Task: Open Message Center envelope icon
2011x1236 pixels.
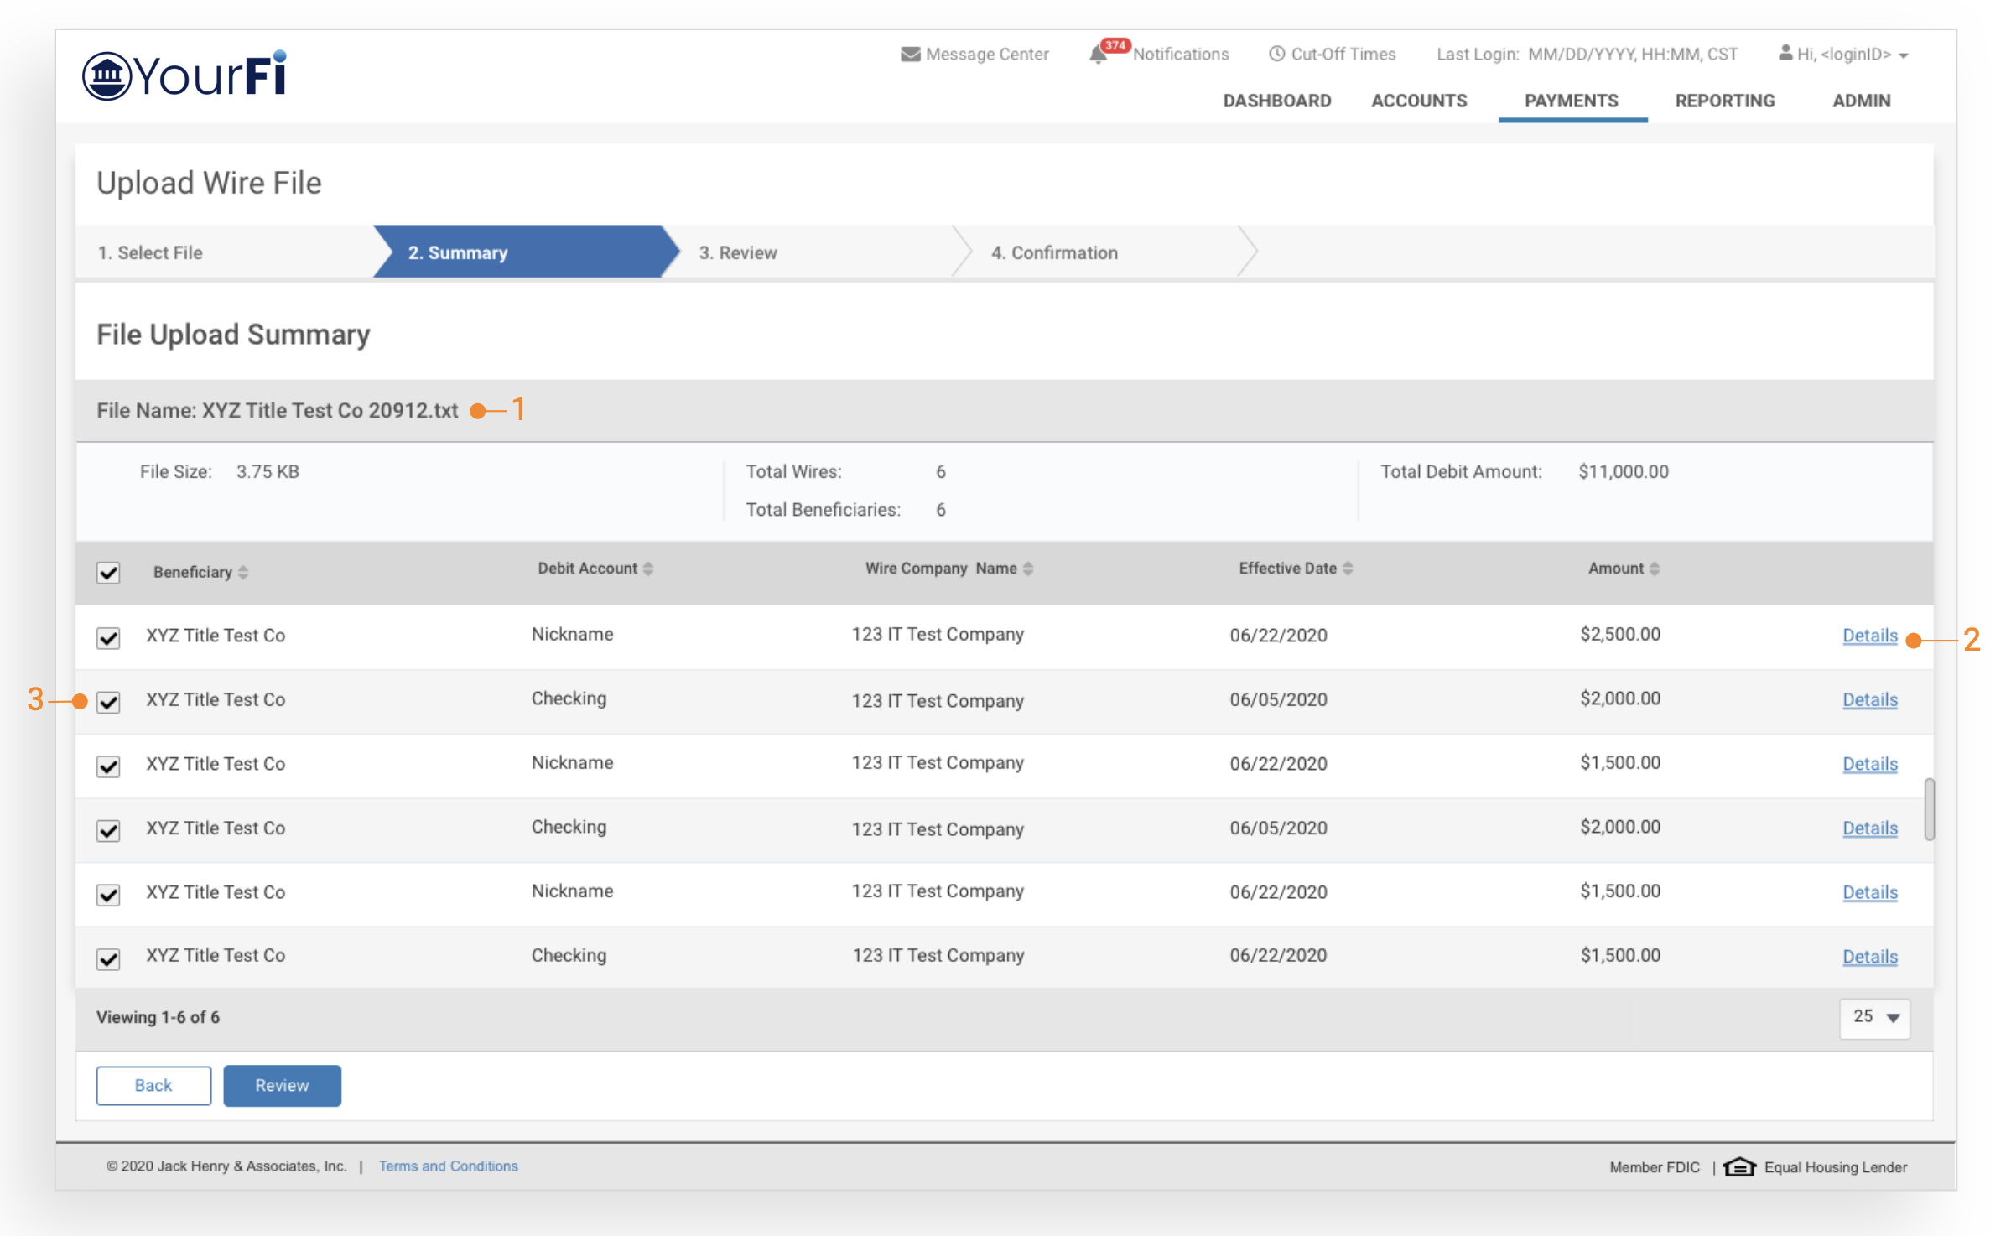Action: 910,55
